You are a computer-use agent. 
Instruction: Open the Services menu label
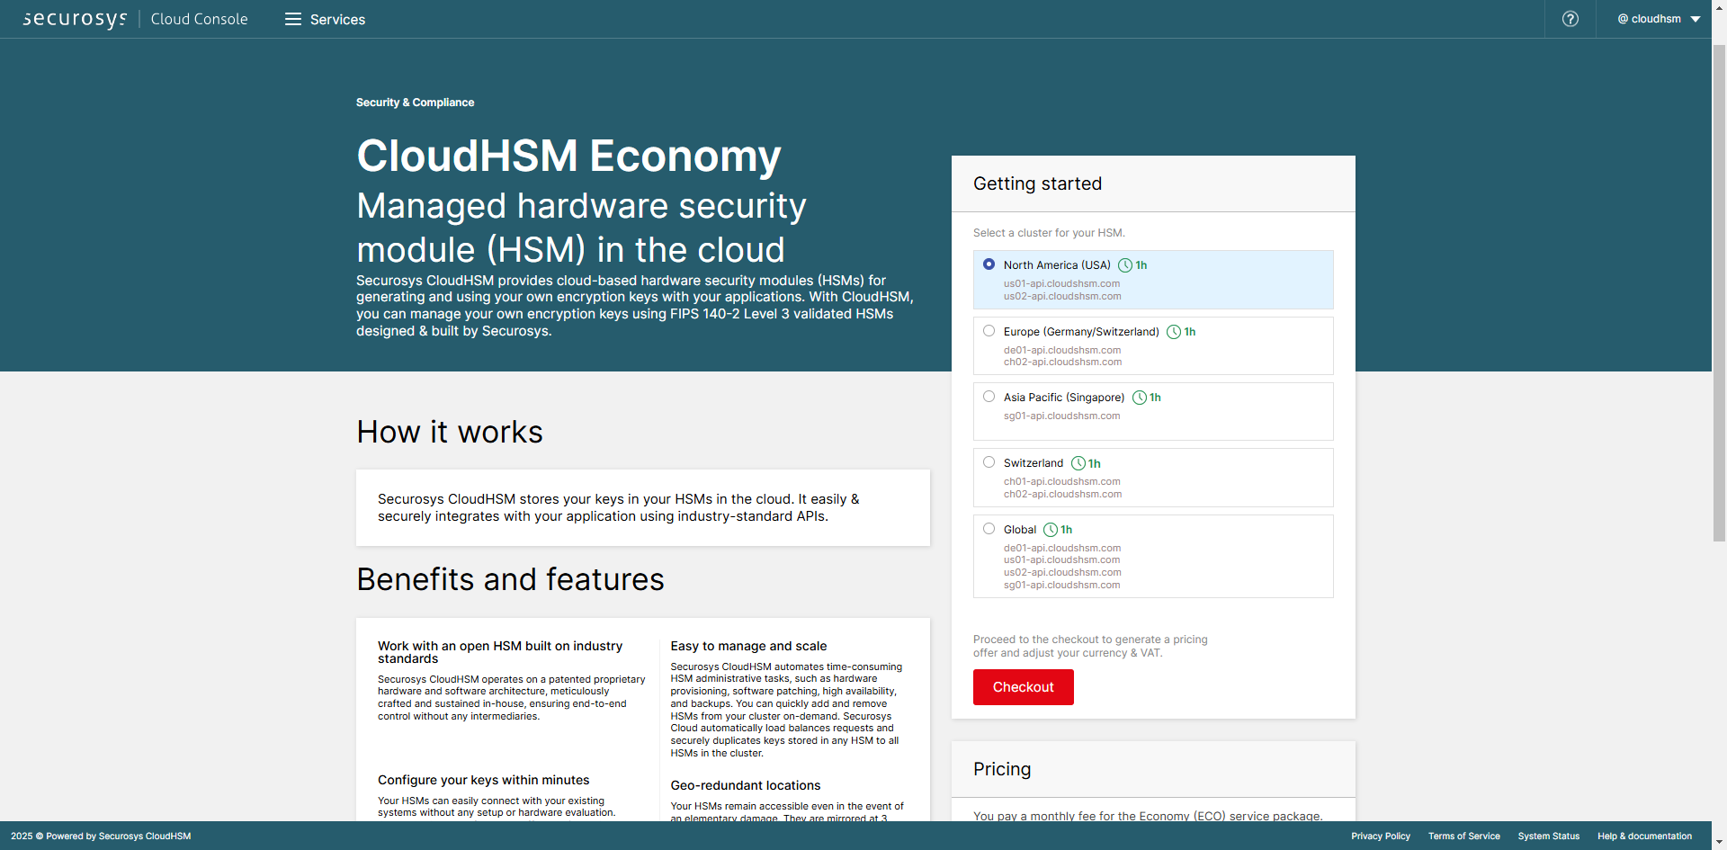pos(337,20)
